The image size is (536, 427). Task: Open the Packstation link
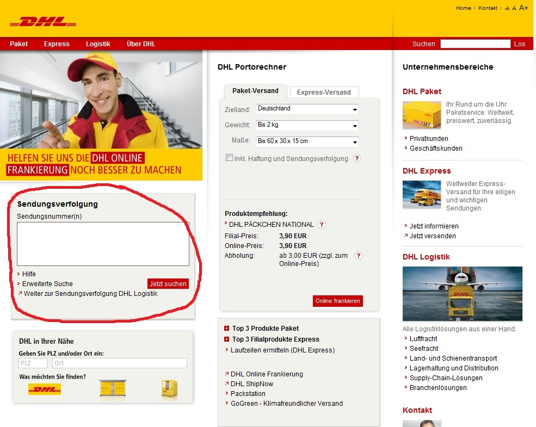(248, 394)
